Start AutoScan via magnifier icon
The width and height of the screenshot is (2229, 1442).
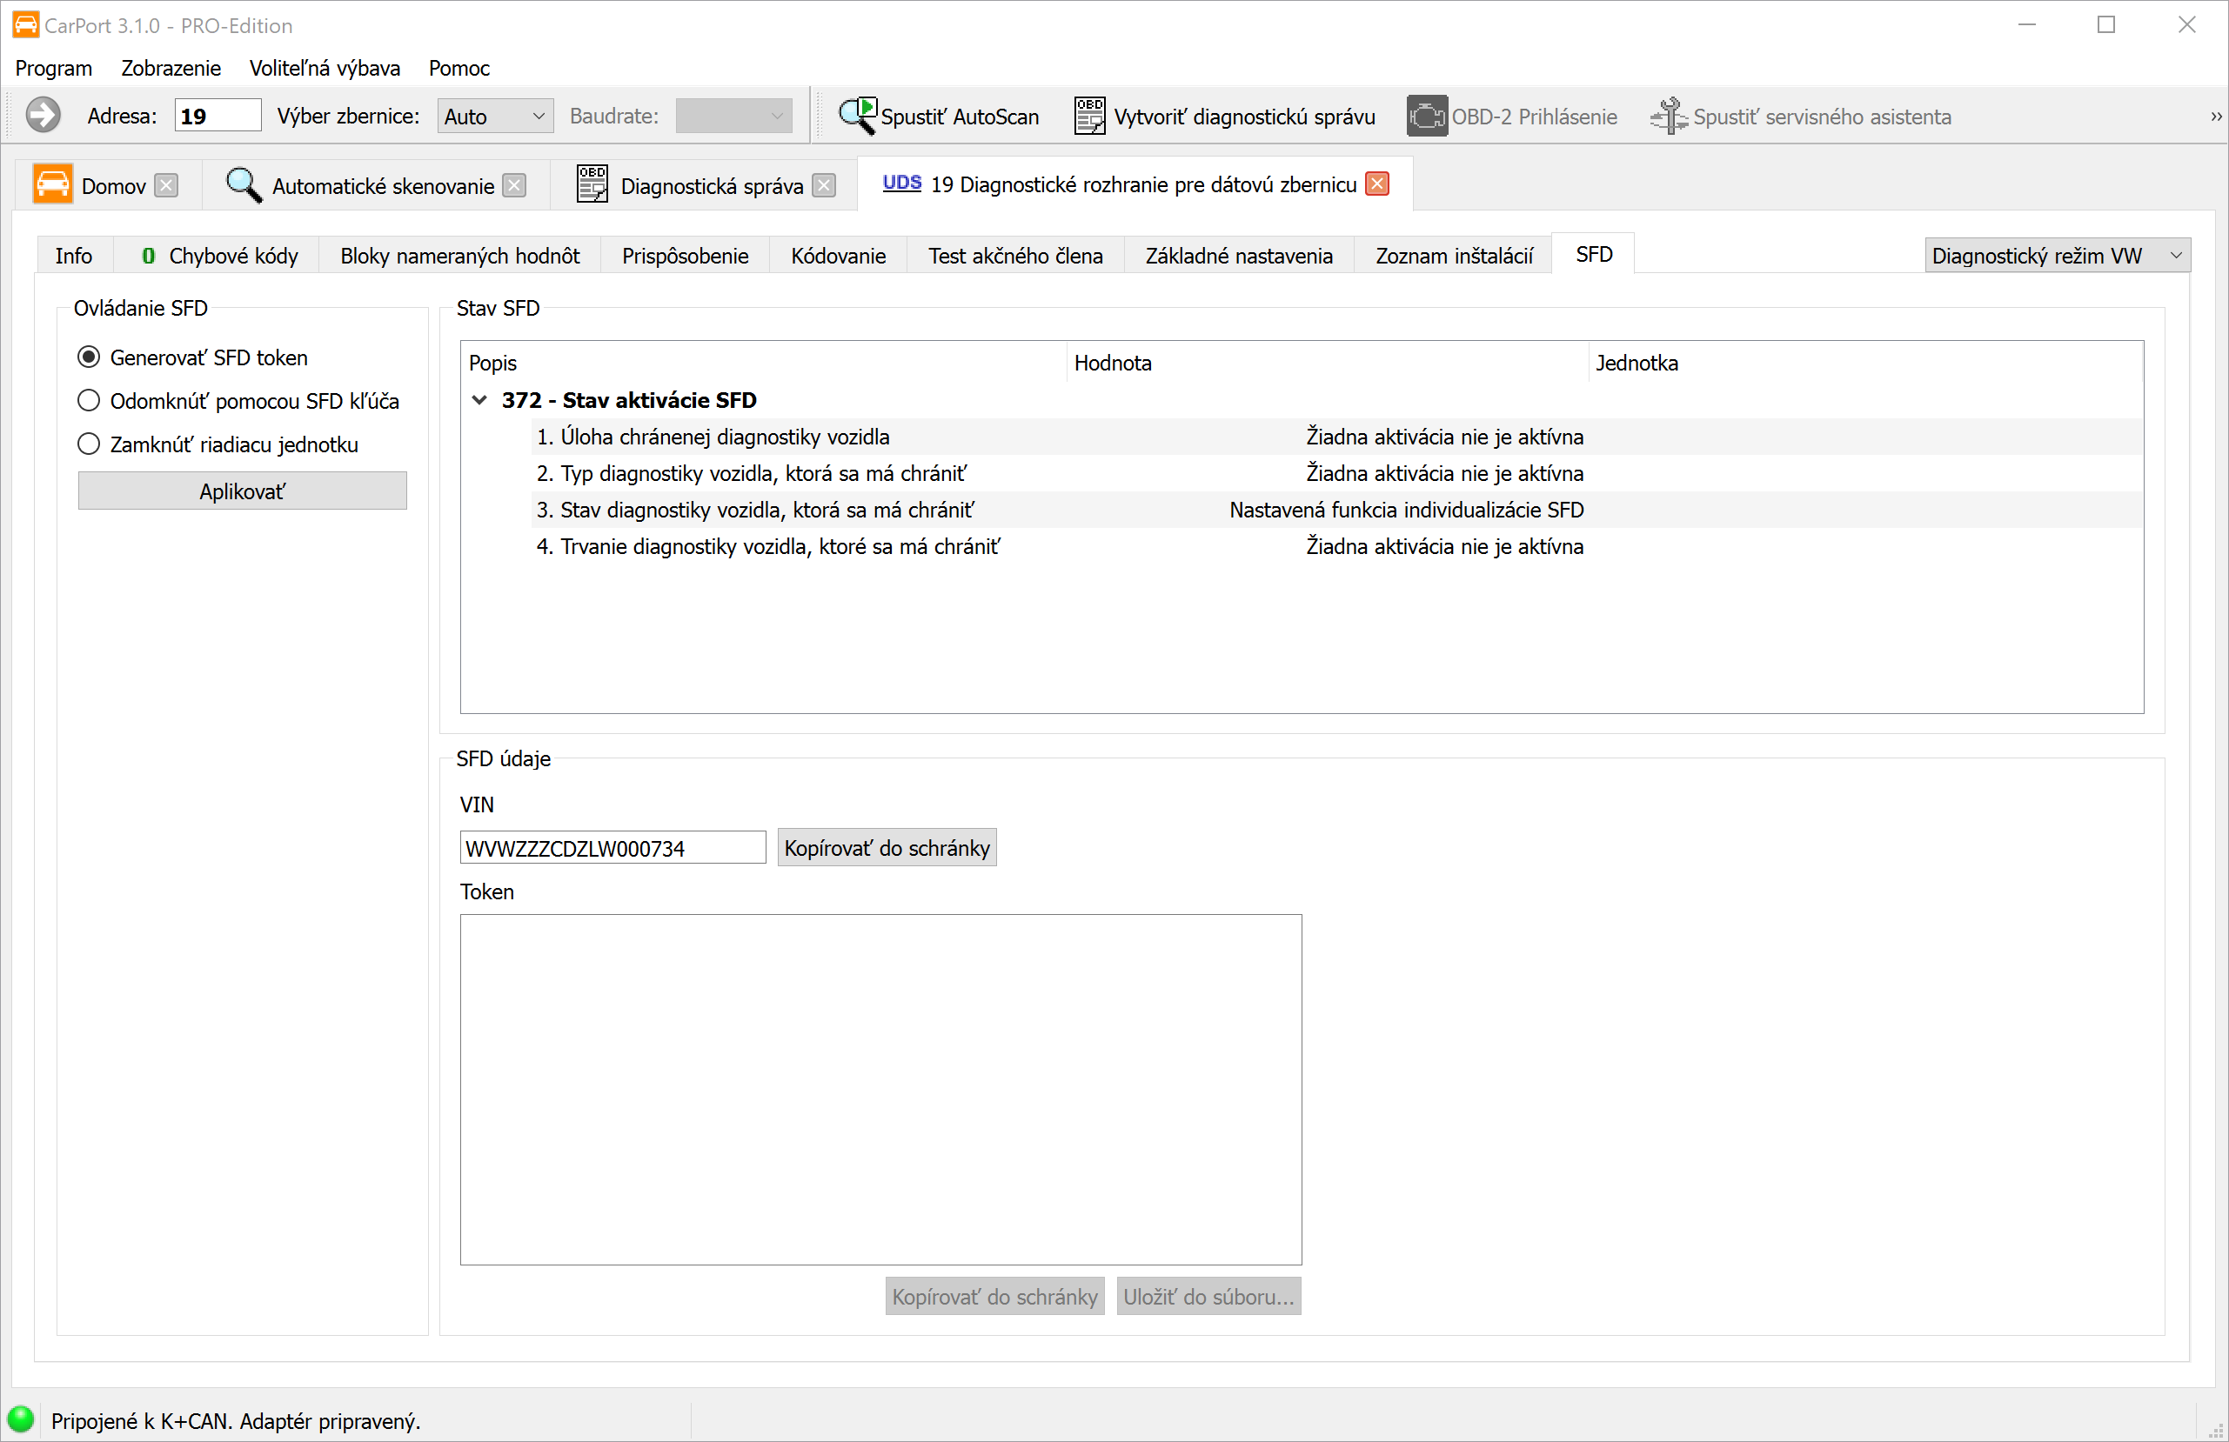(856, 117)
